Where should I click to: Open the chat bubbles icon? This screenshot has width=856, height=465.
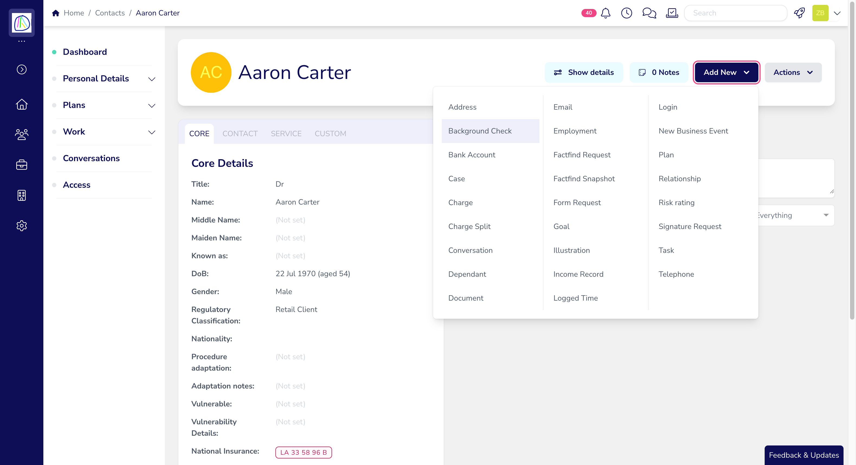point(649,13)
